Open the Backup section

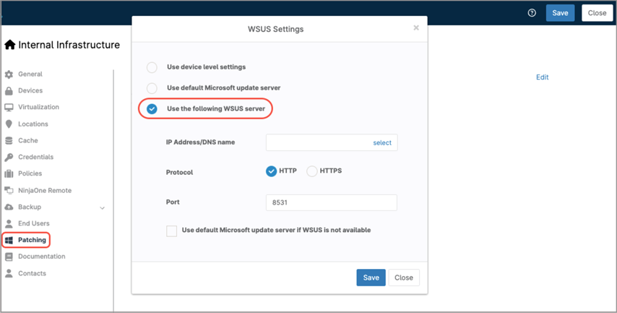pos(30,207)
